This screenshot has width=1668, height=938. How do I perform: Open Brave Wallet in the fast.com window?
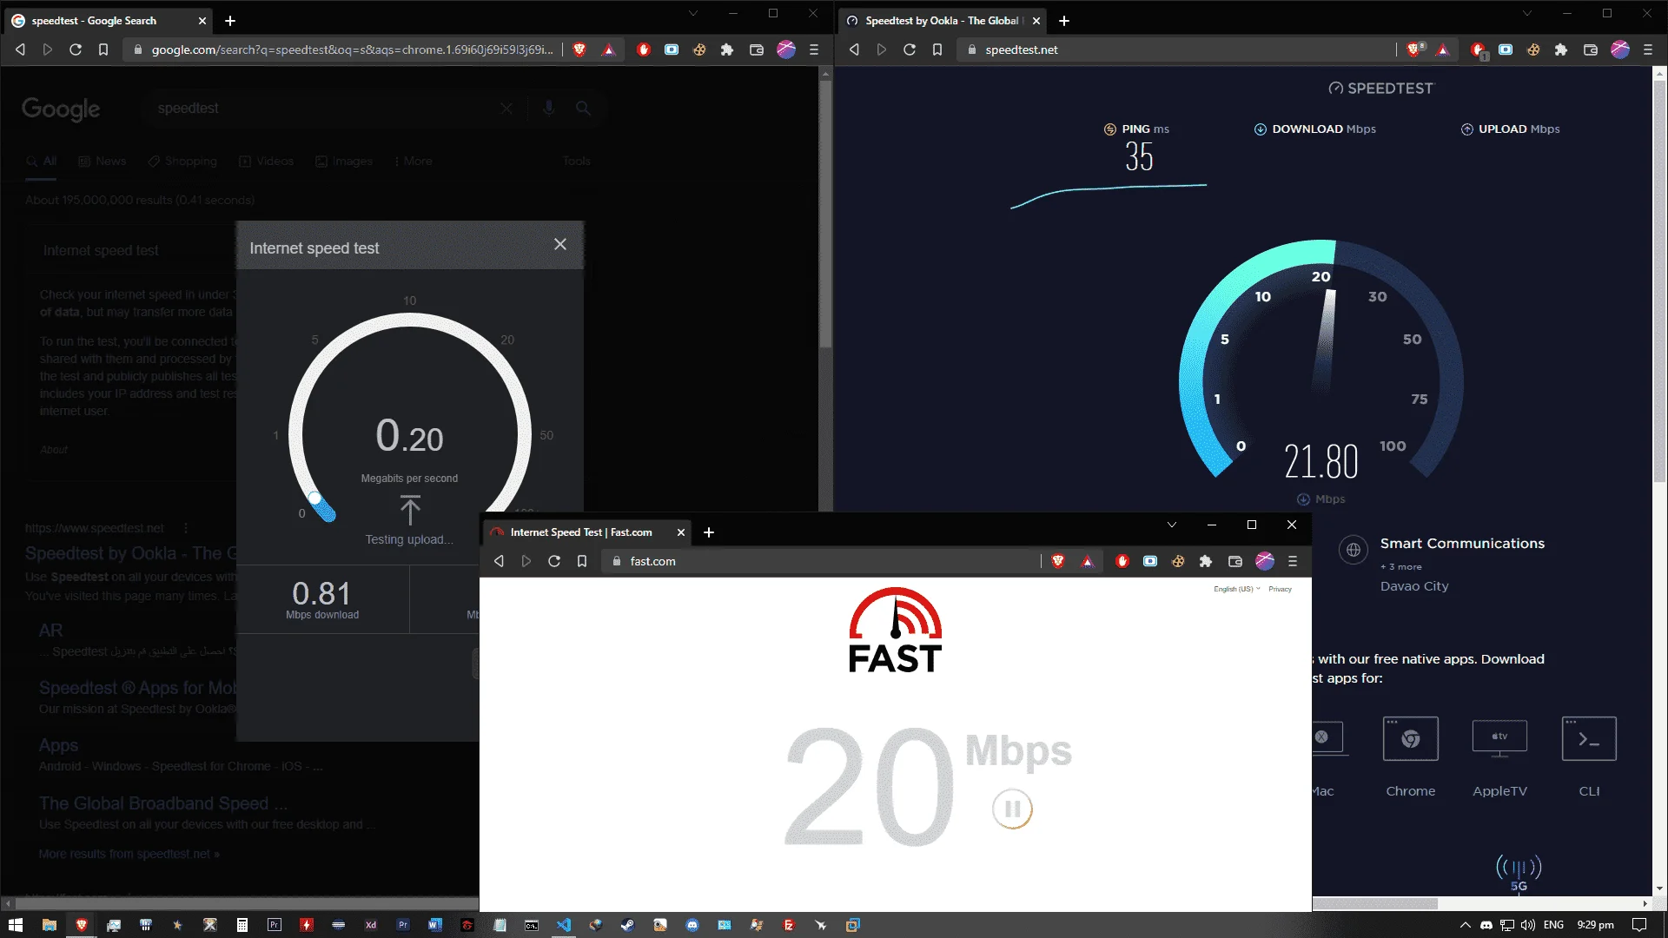pyautogui.click(x=1234, y=561)
